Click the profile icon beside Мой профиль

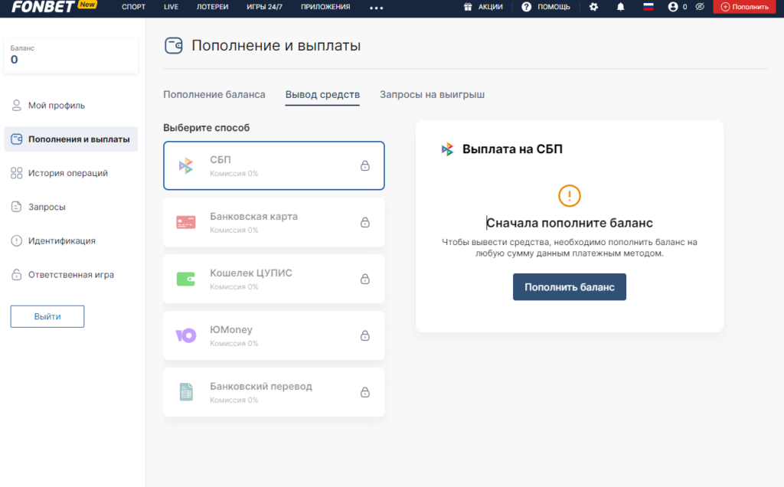(x=17, y=106)
